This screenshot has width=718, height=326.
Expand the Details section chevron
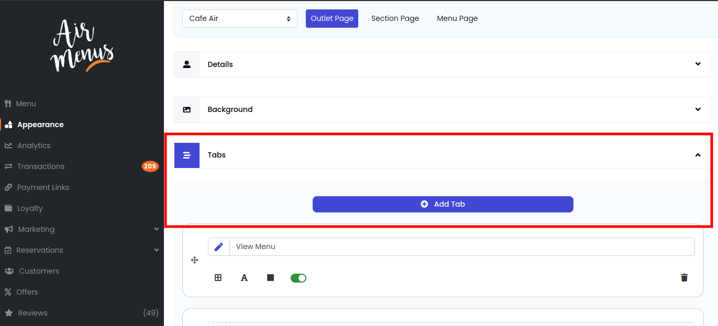[x=698, y=64]
